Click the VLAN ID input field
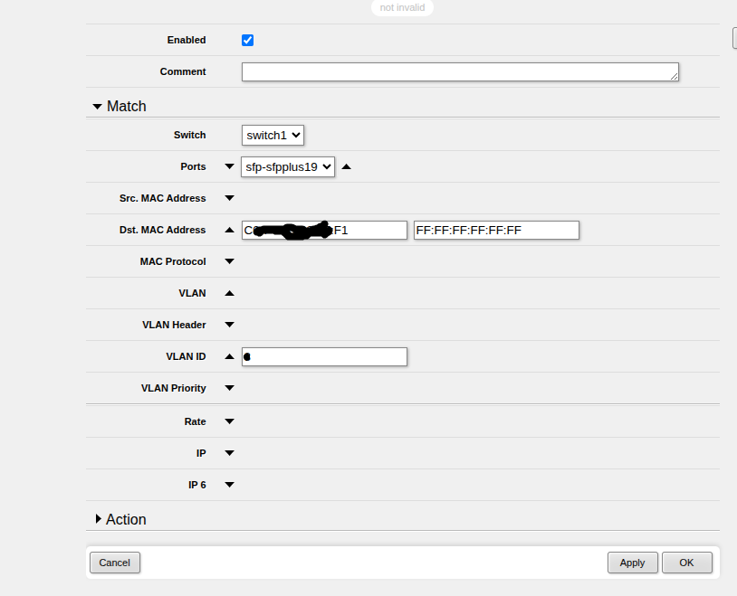 [326, 357]
